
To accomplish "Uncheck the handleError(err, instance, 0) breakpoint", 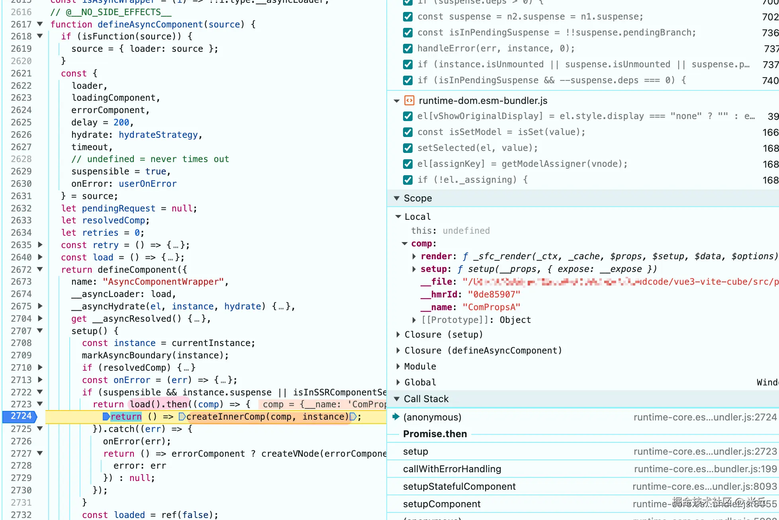I will pyautogui.click(x=408, y=49).
